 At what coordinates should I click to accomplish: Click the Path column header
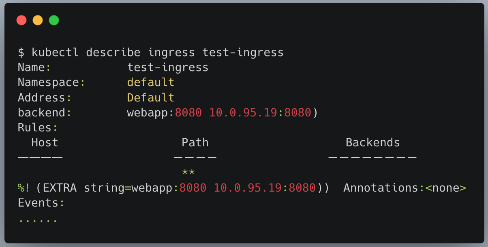click(195, 142)
